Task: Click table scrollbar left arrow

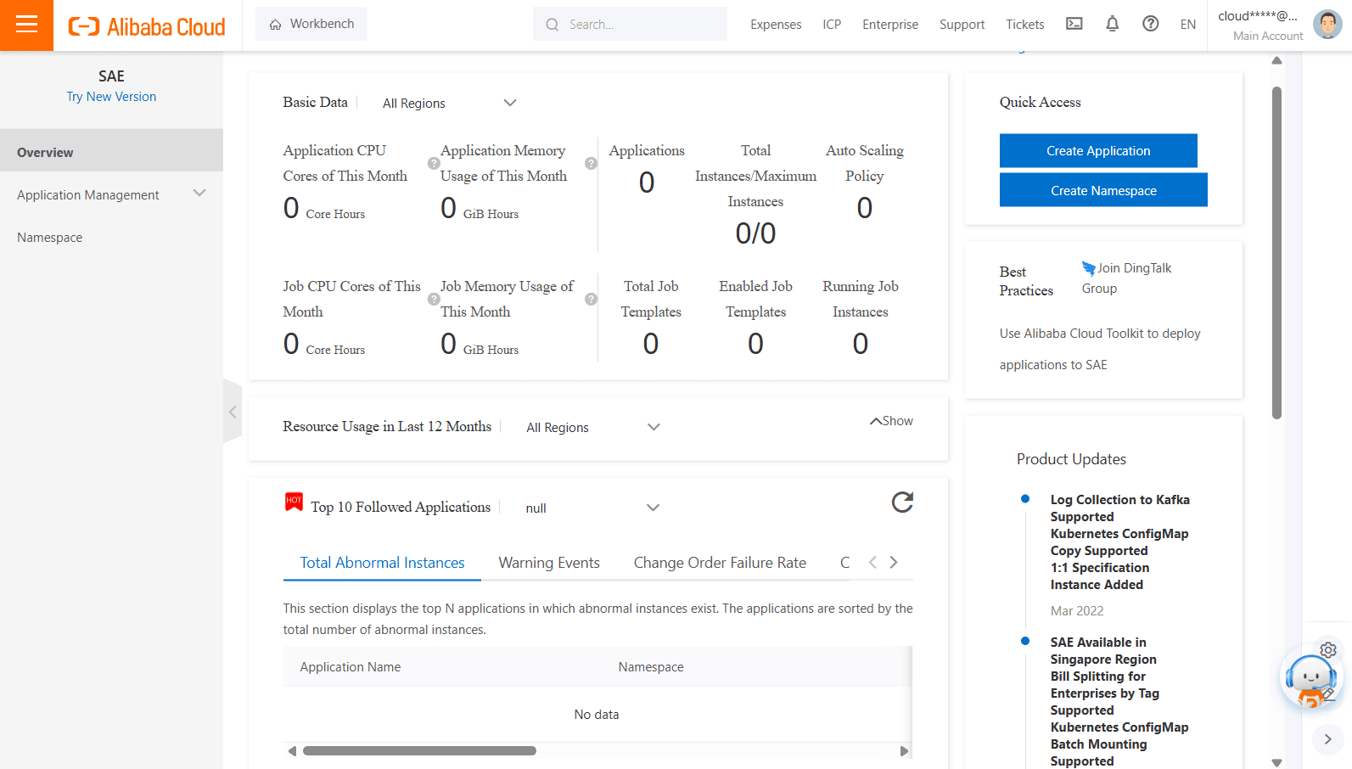Action: tap(292, 751)
